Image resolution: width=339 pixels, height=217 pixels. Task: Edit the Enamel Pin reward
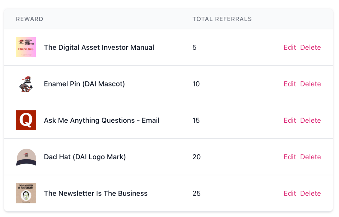tap(290, 84)
